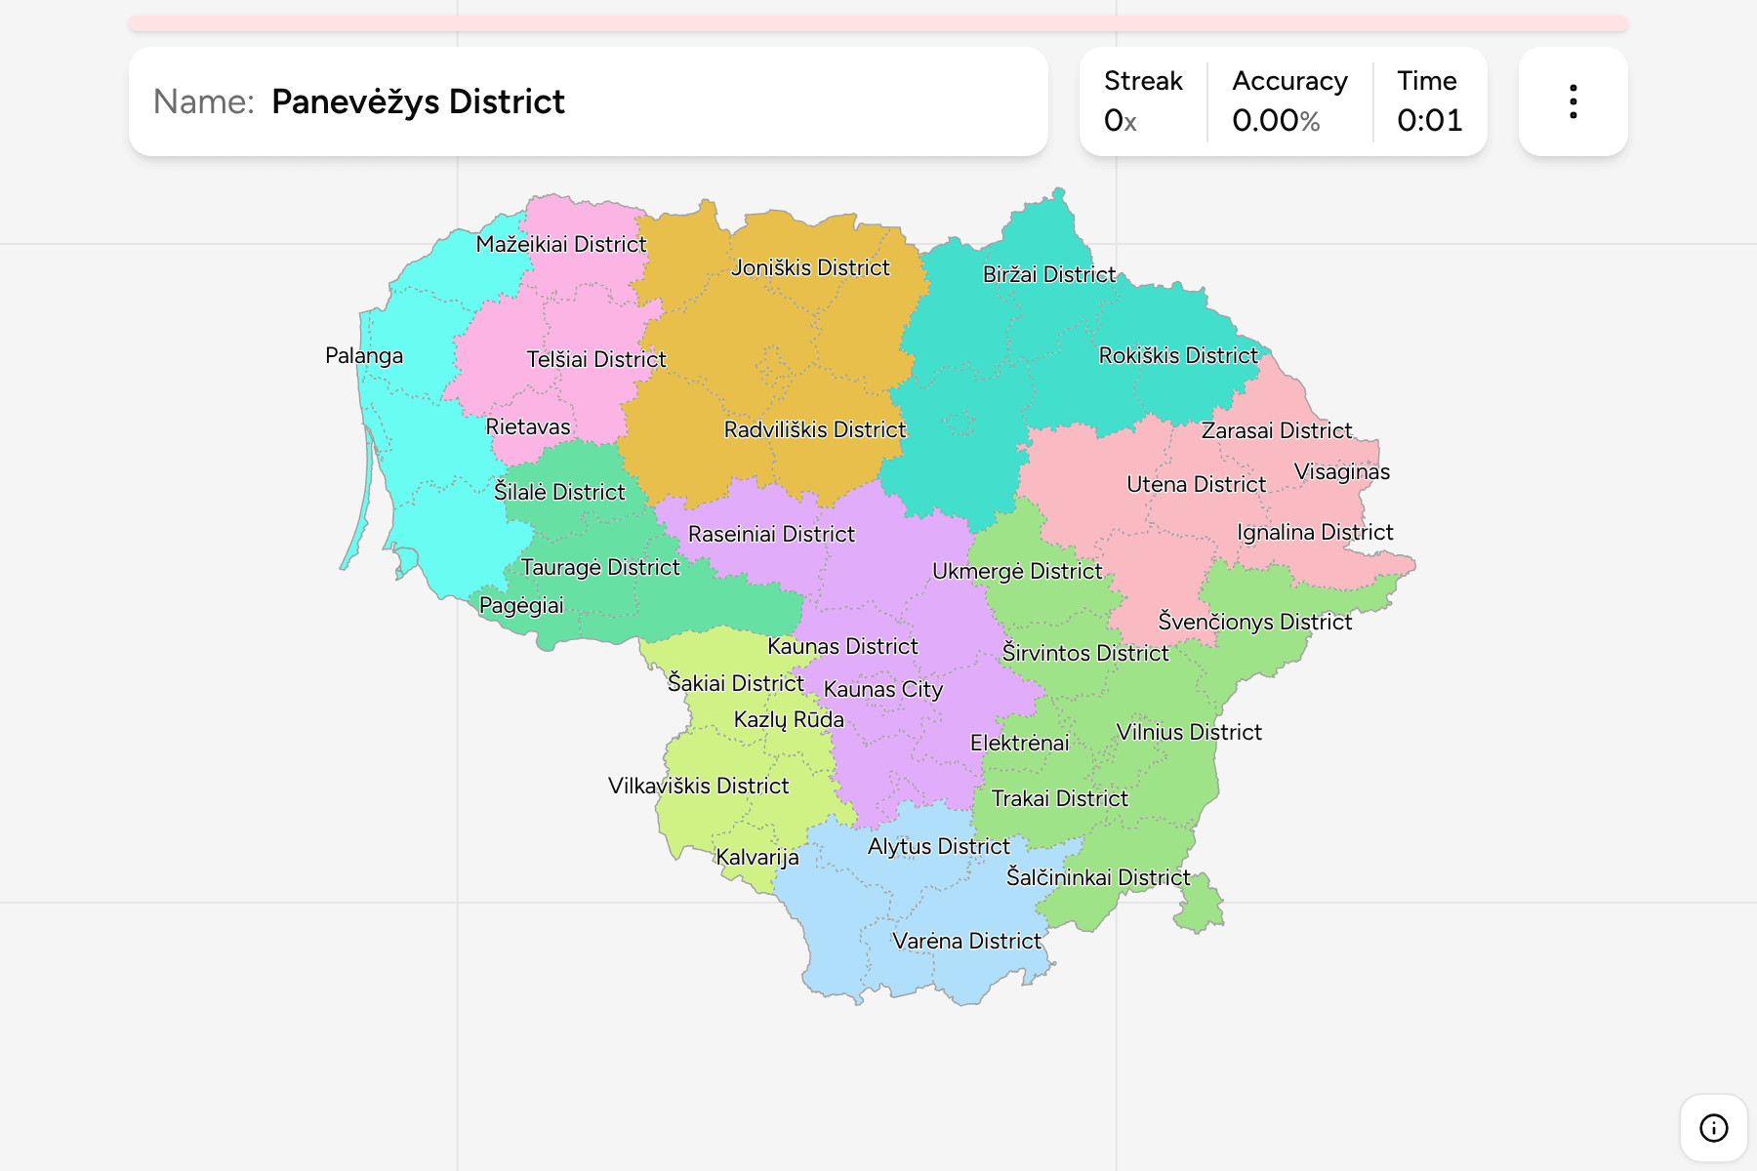Select the Šalčininkai District label

(1098, 877)
